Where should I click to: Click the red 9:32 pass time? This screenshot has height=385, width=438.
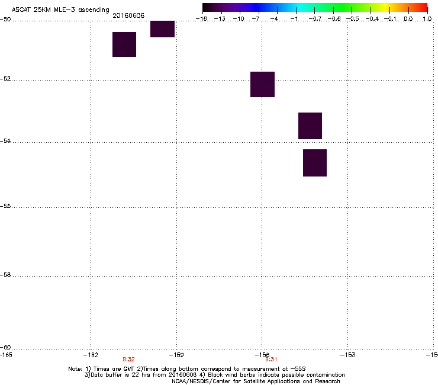[129, 360]
